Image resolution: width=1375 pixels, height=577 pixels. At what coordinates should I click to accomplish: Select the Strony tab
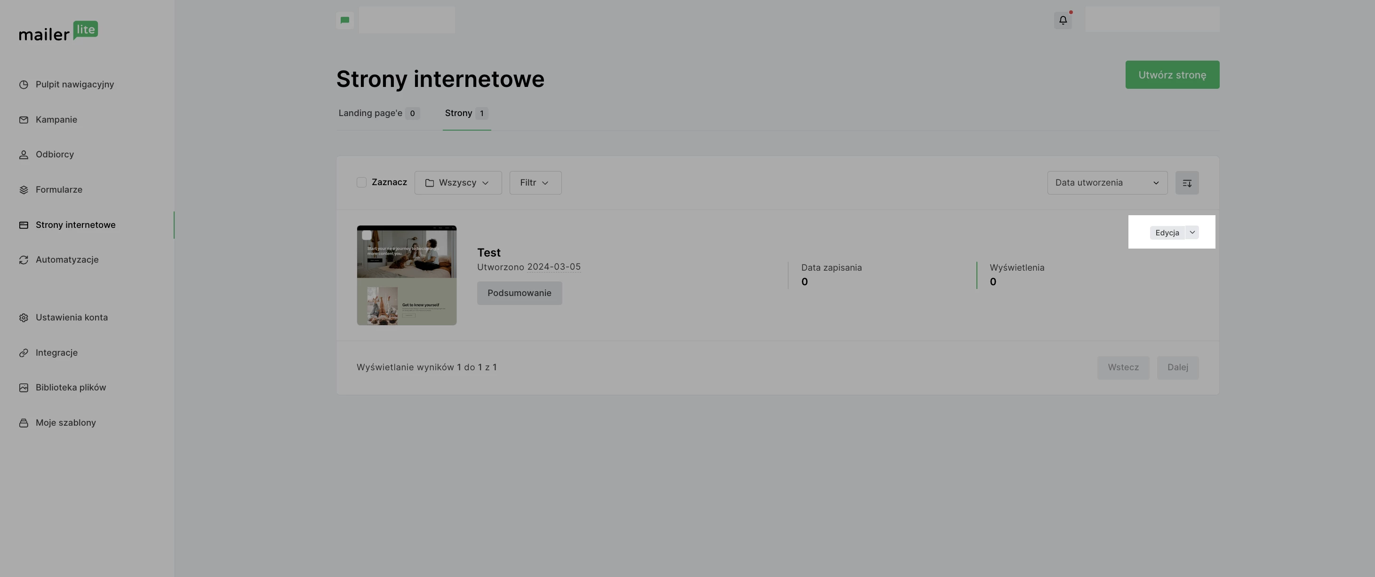pyautogui.click(x=466, y=114)
